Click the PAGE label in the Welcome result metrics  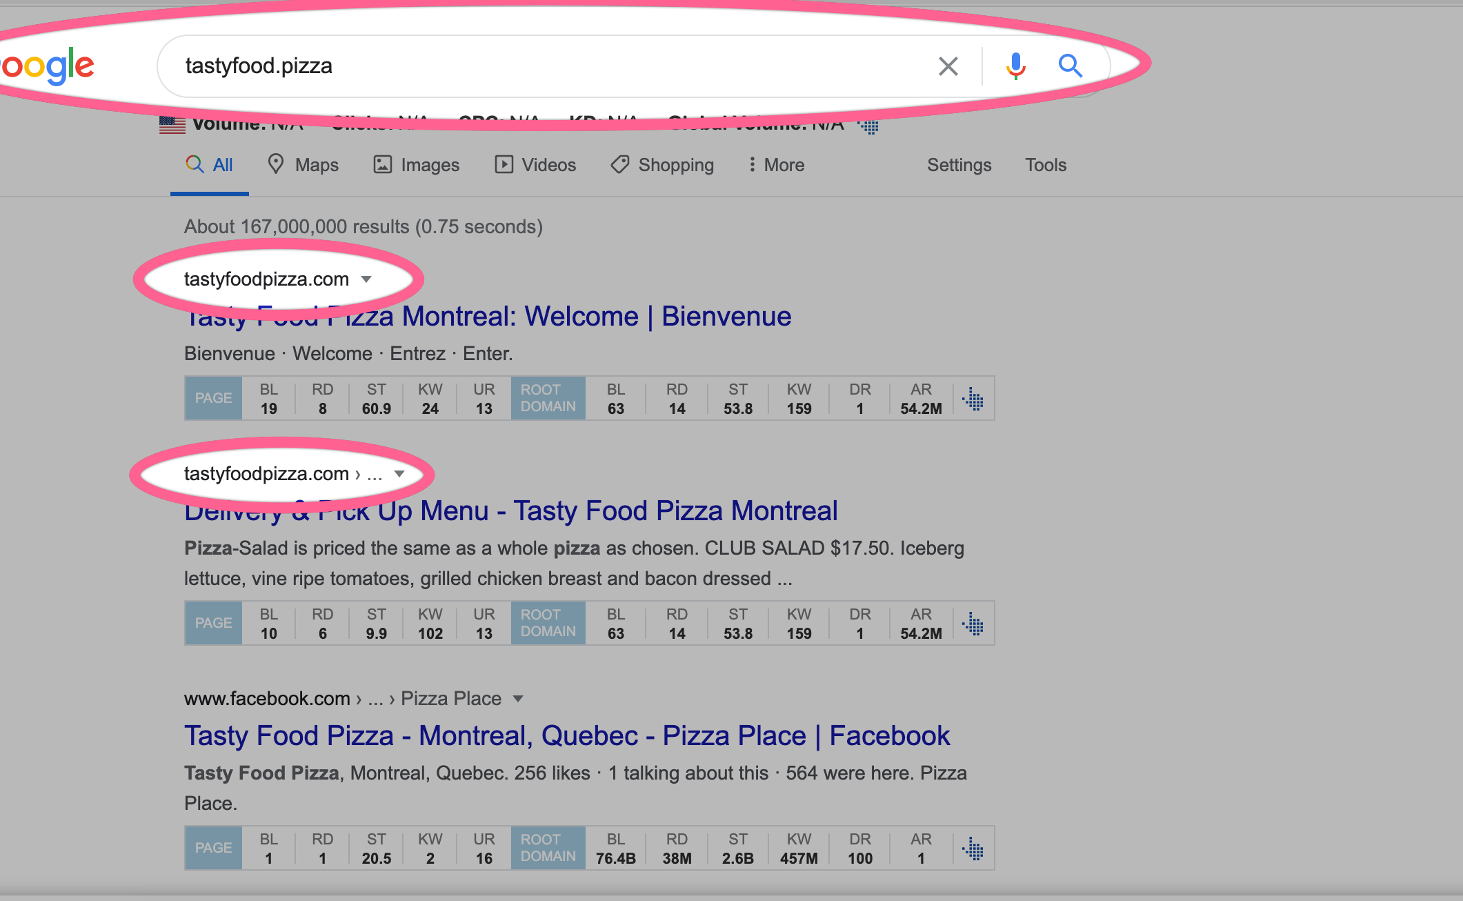[213, 398]
